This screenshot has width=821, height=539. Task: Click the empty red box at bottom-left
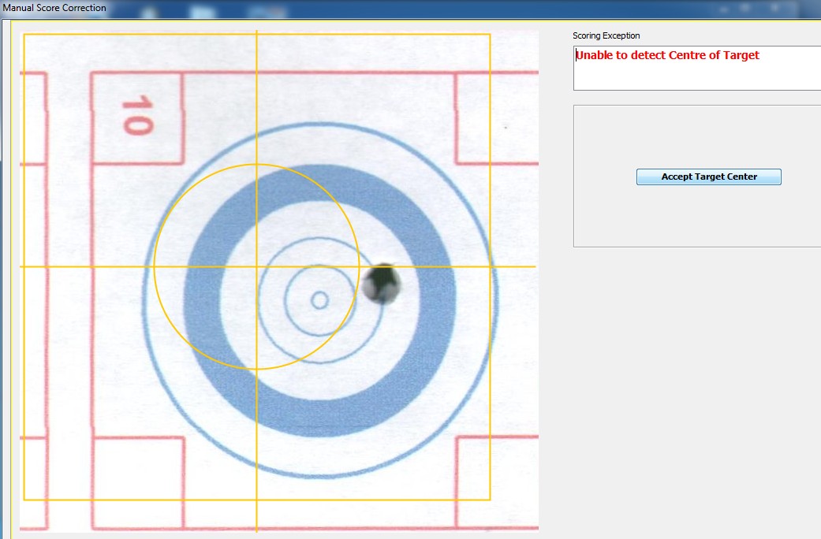click(x=138, y=482)
